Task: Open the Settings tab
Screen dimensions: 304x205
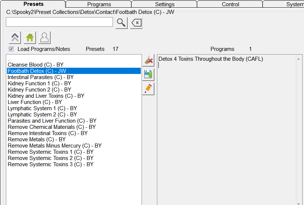Action: (165, 4)
